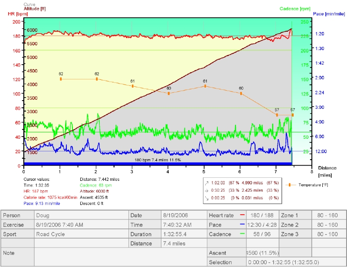The height and width of the screenshot is (268, 347).
Task: Click the cursor value 'Time: 1:32:35'
Action: point(36,185)
